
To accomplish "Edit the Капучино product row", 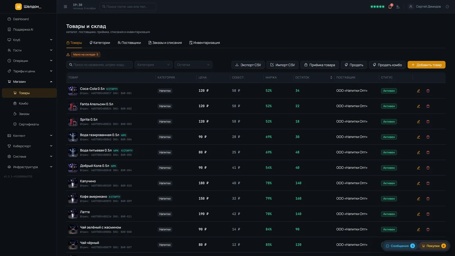I will (x=418, y=183).
